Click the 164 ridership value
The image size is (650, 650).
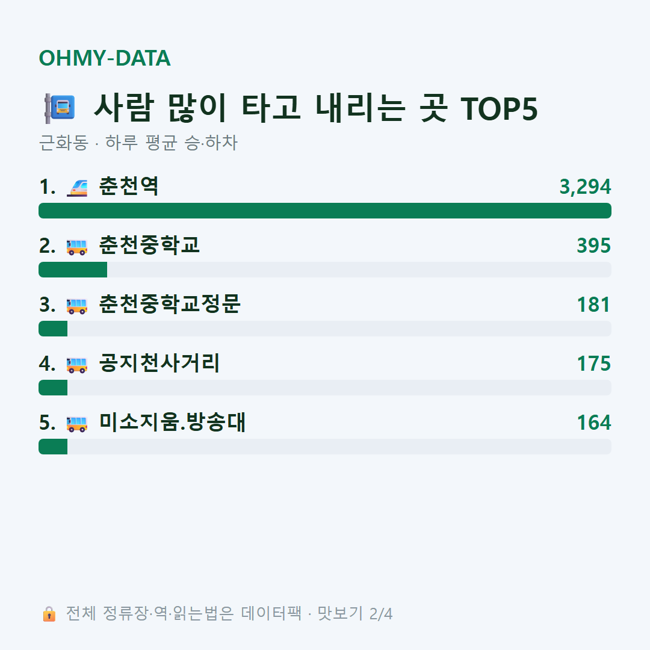coord(594,422)
